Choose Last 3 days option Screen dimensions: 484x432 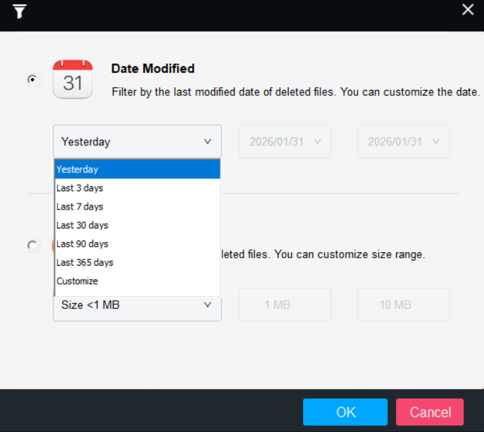click(137, 188)
